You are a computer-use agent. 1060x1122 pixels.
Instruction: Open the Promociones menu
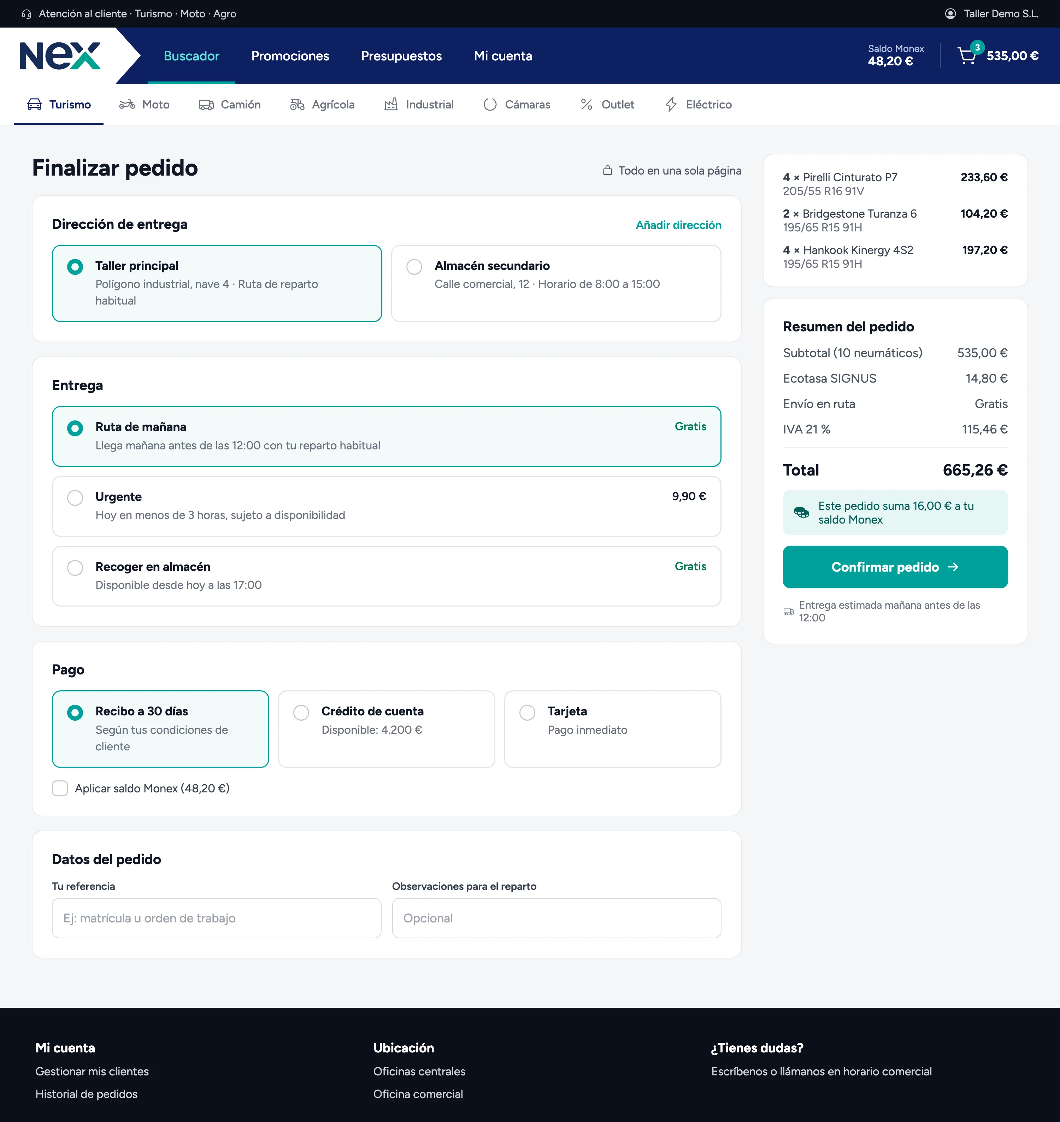[290, 56]
